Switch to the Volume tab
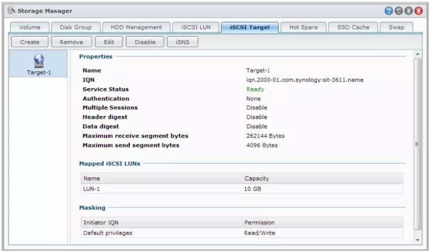Screen dimensions: 429x251 tap(30, 27)
